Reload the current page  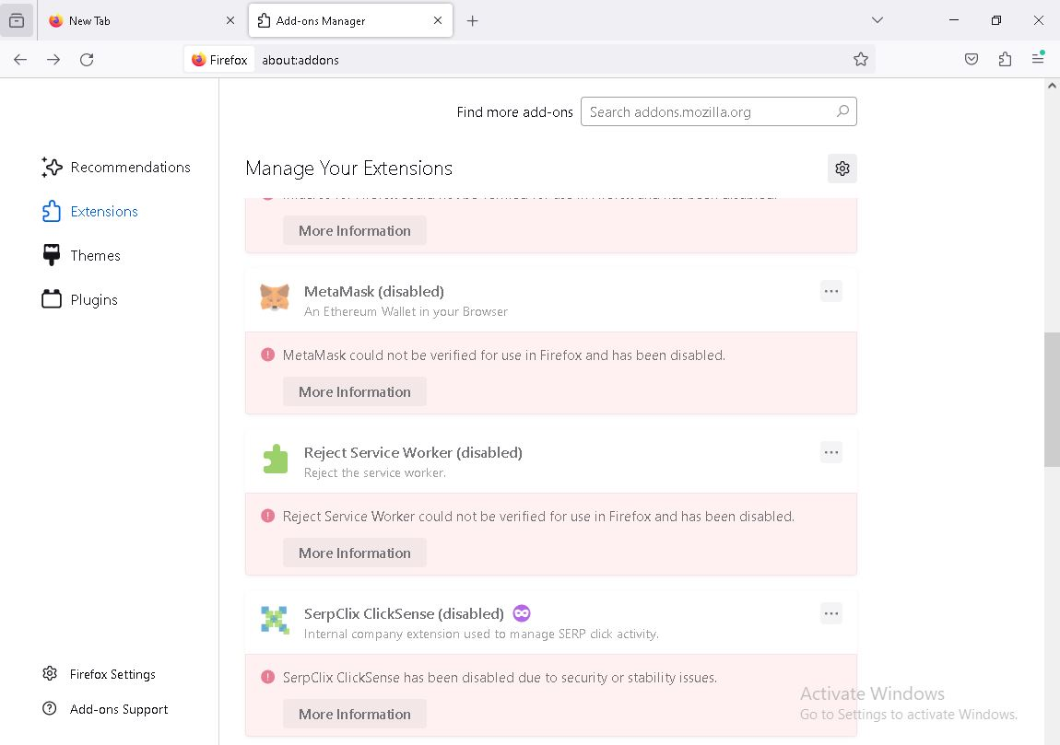click(87, 60)
